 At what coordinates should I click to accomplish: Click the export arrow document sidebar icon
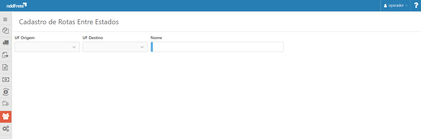coord(6,55)
